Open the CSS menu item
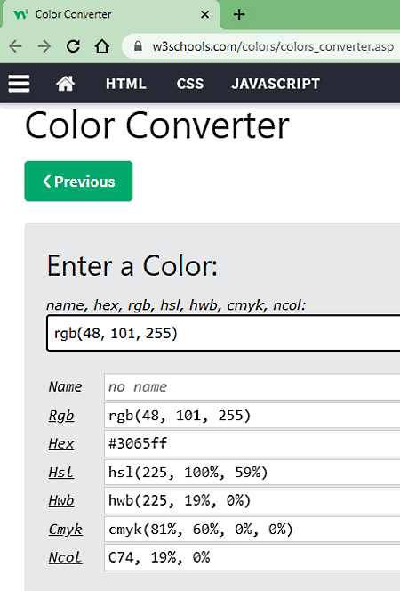Image resolution: width=400 pixels, height=591 pixels. point(190,84)
